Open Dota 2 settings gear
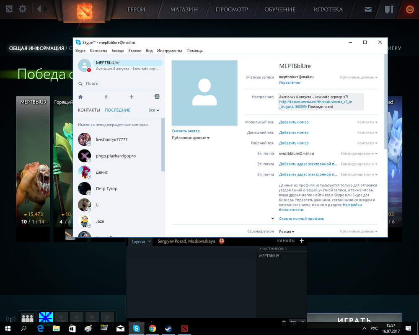The width and height of the screenshot is (419, 335). click(23, 9)
